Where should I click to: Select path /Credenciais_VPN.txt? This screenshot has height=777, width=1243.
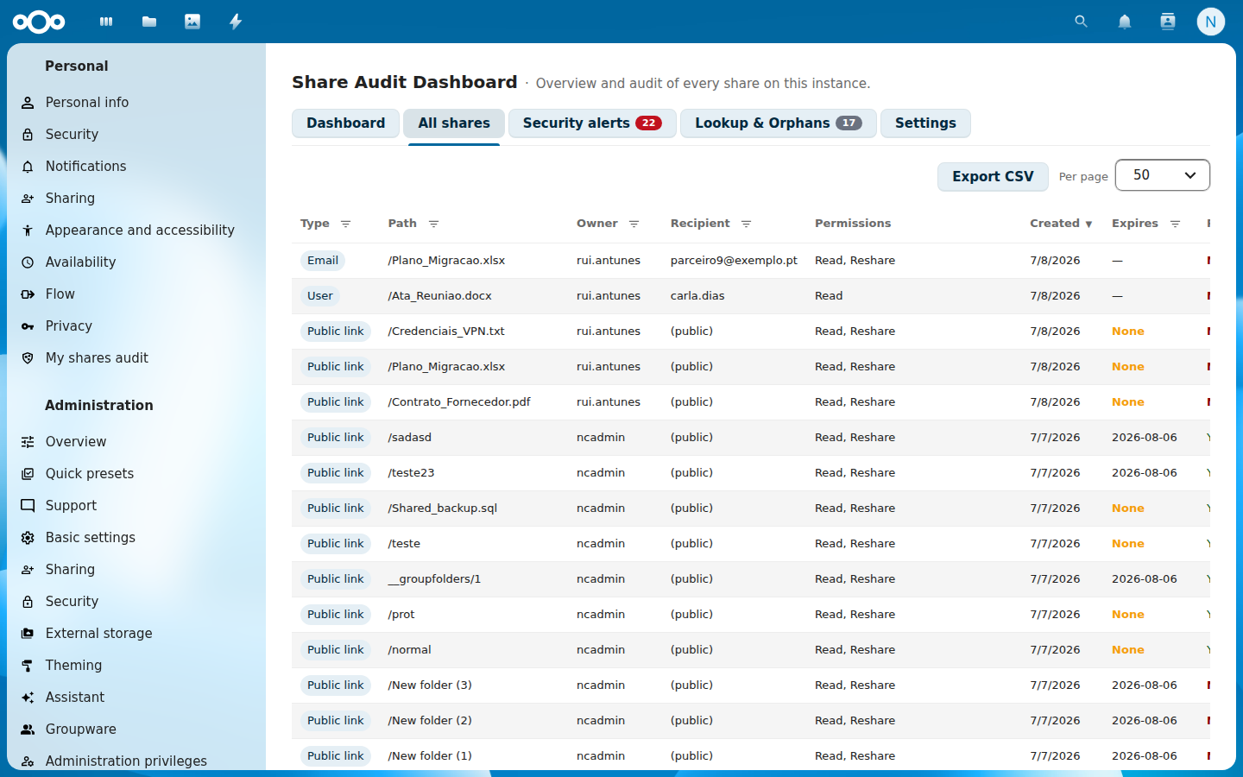pyautogui.click(x=446, y=332)
